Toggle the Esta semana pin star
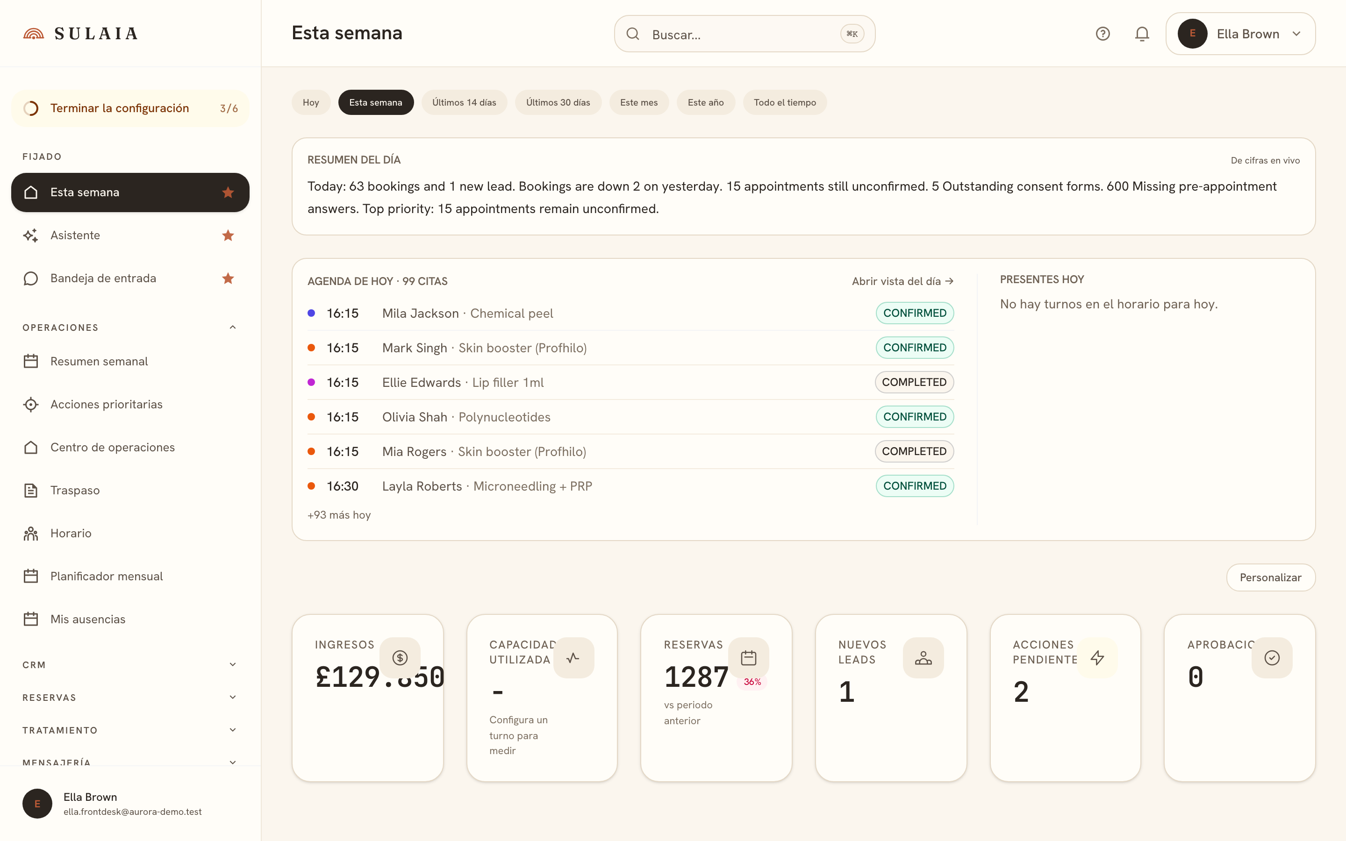 pos(228,192)
